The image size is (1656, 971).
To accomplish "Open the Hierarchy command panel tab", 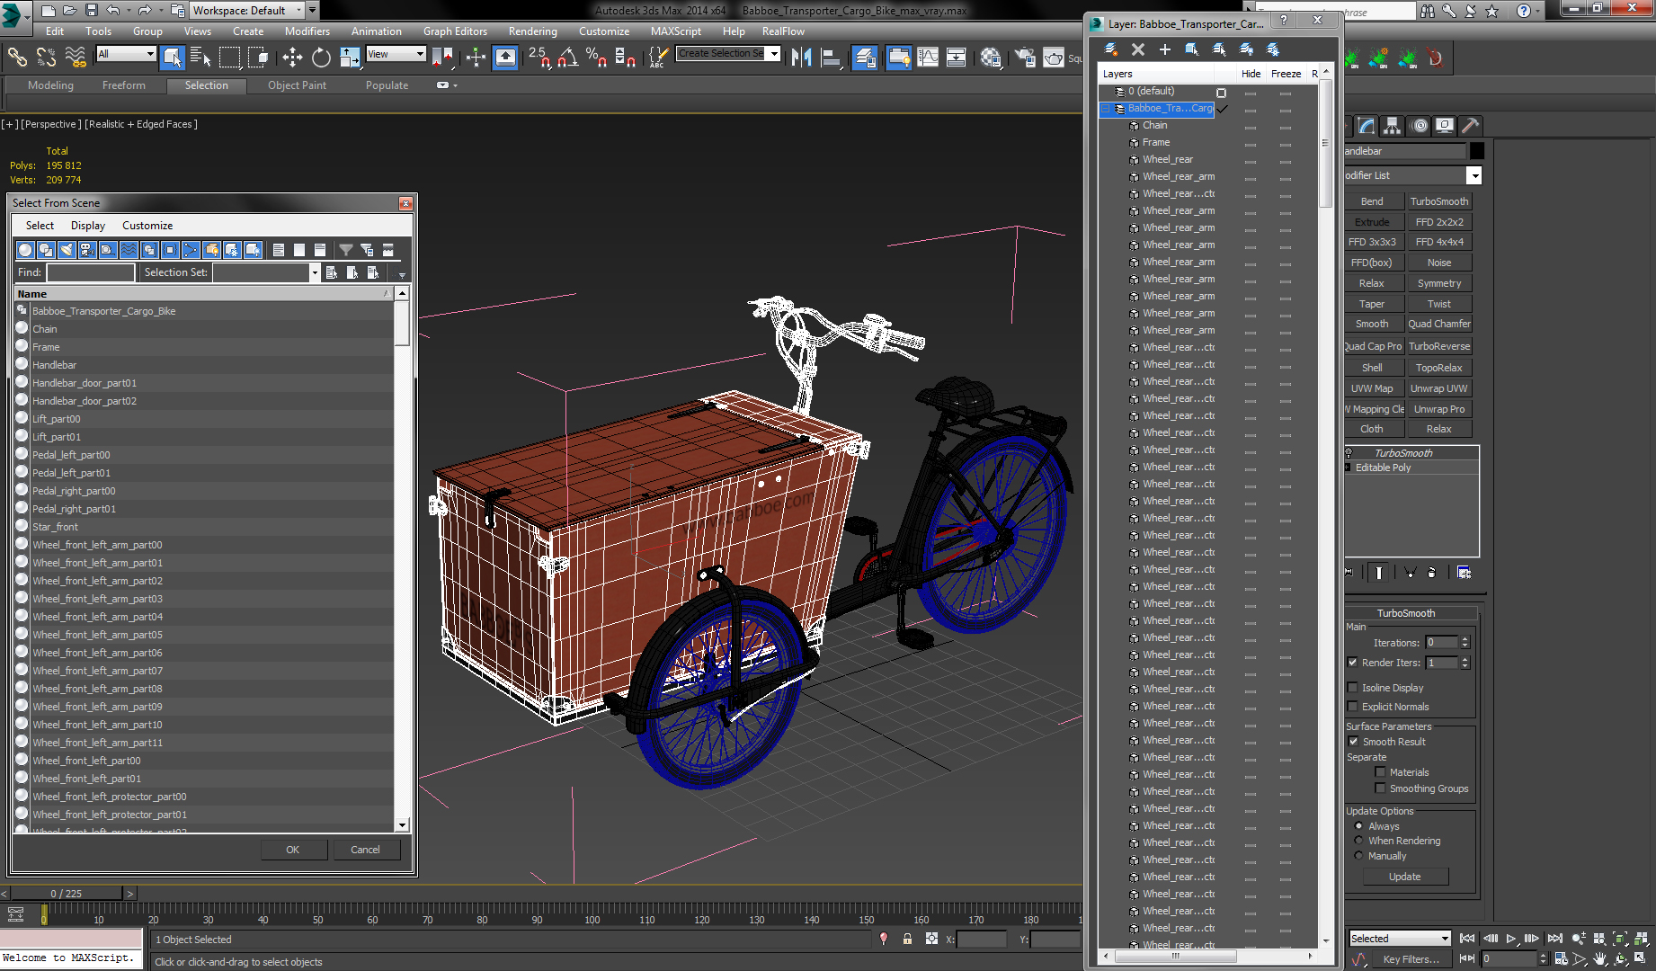I will point(1392,126).
